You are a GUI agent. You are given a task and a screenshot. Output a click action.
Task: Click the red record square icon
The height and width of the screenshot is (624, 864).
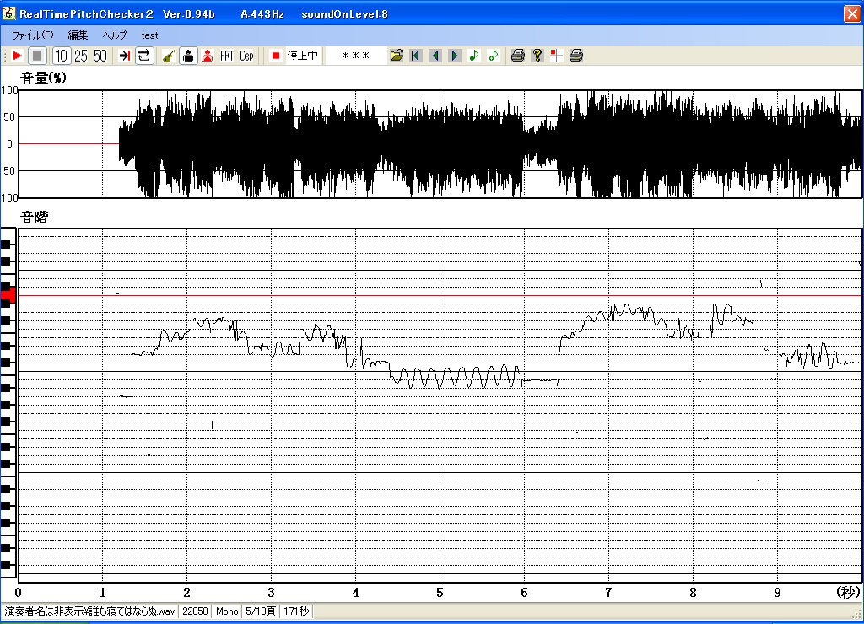(276, 56)
